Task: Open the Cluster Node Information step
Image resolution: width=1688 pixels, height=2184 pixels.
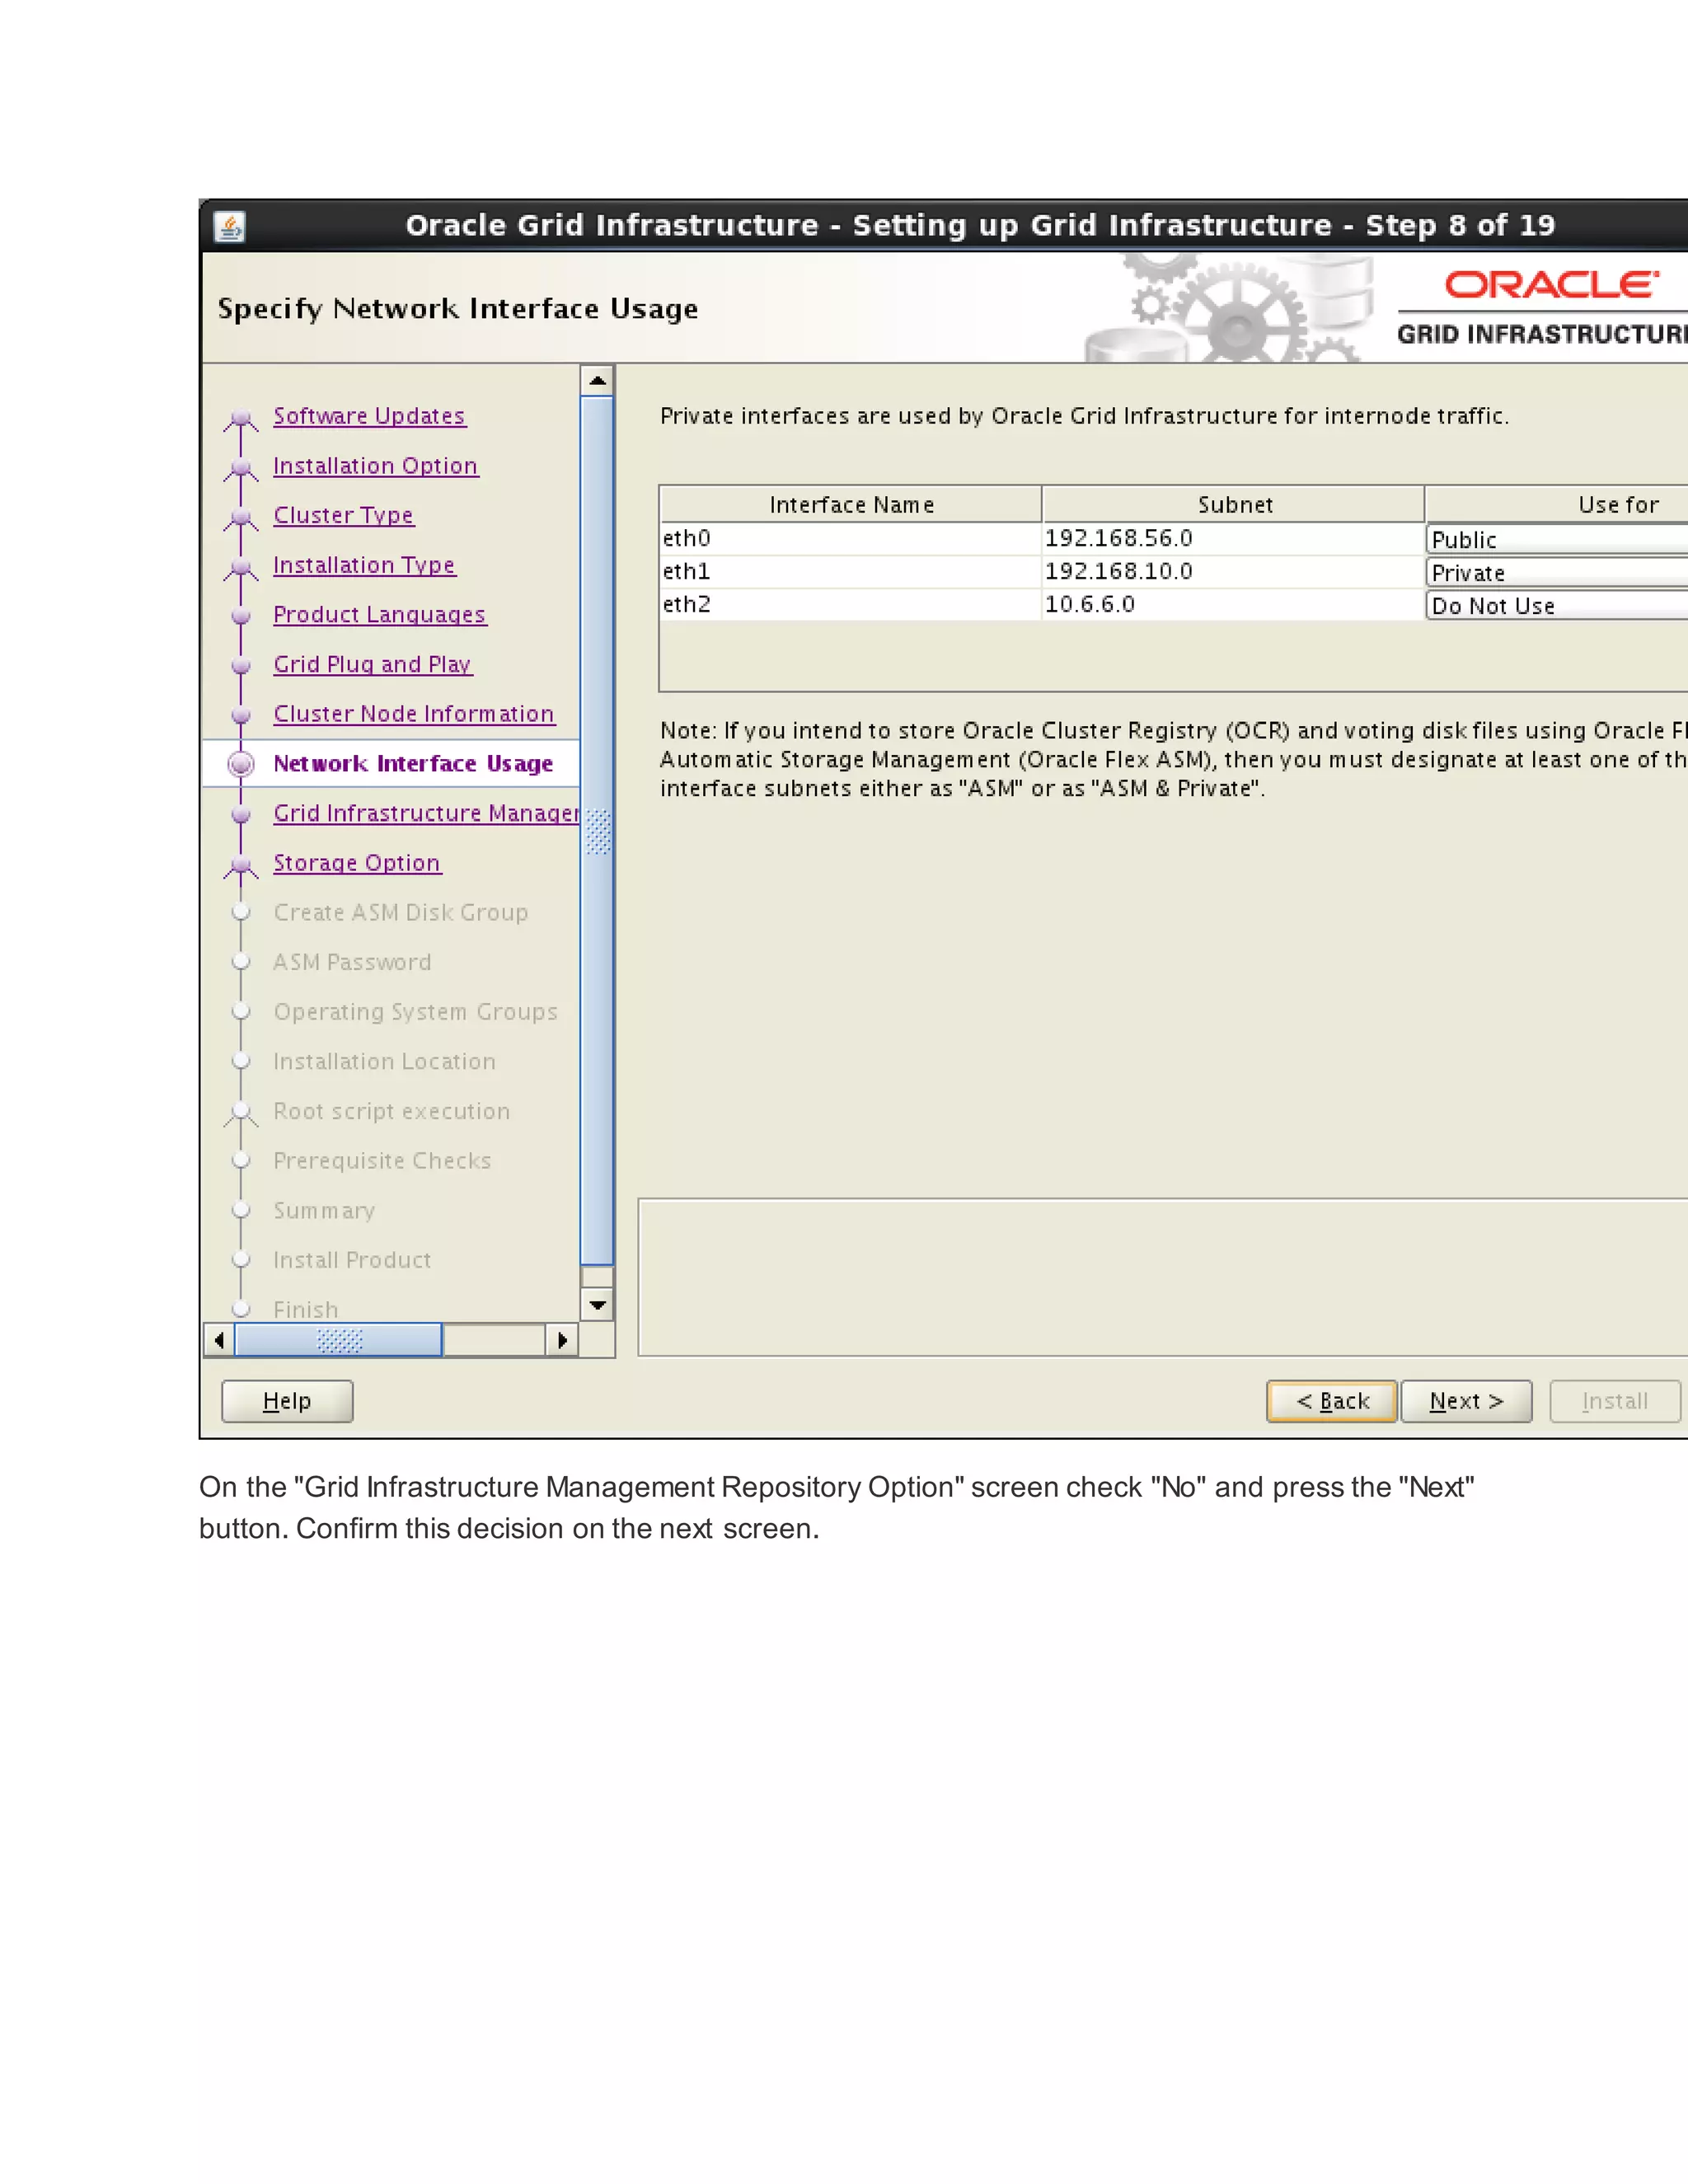Action: pos(413,714)
